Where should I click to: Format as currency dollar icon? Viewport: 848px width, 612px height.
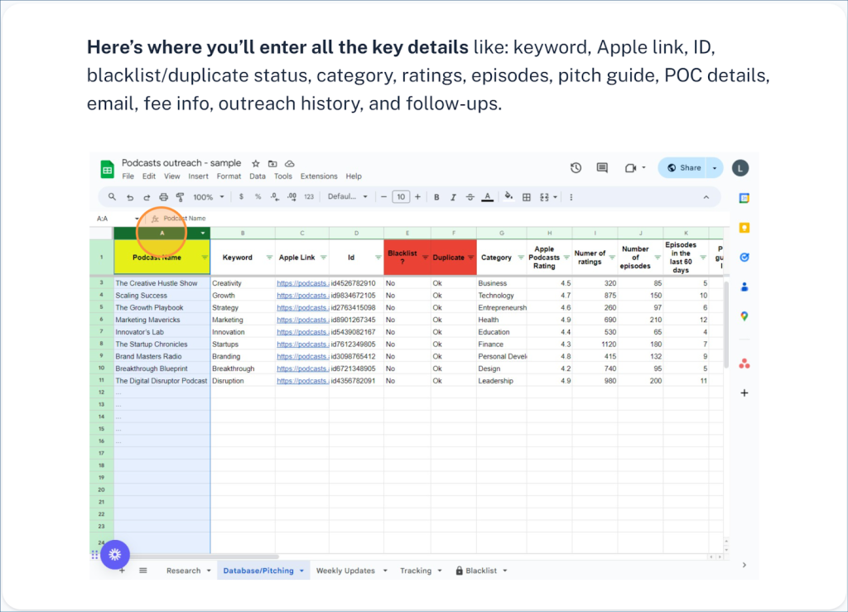coord(241,197)
